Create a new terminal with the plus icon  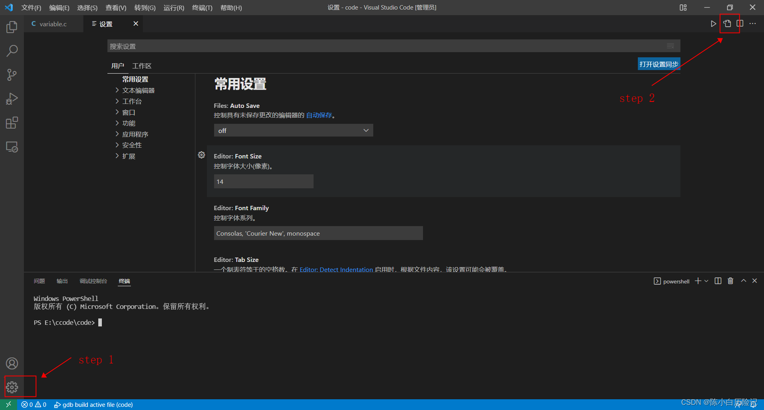[697, 281]
